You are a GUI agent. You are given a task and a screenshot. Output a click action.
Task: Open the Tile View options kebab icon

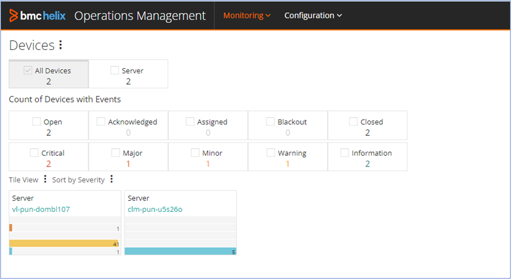(45, 179)
